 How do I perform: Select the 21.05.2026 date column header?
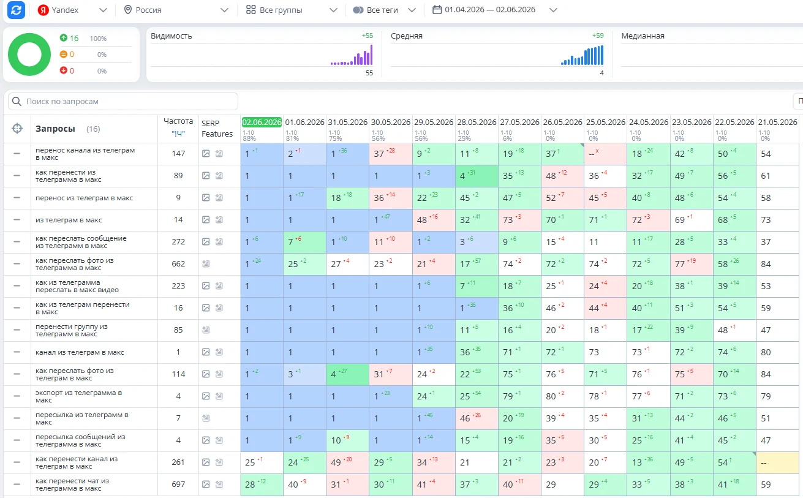pos(777,123)
